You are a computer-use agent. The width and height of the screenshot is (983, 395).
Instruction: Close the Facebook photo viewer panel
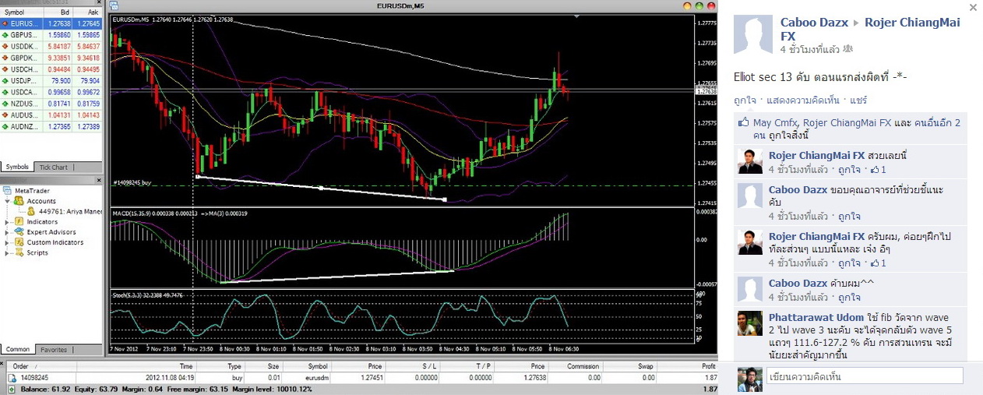coord(973,7)
